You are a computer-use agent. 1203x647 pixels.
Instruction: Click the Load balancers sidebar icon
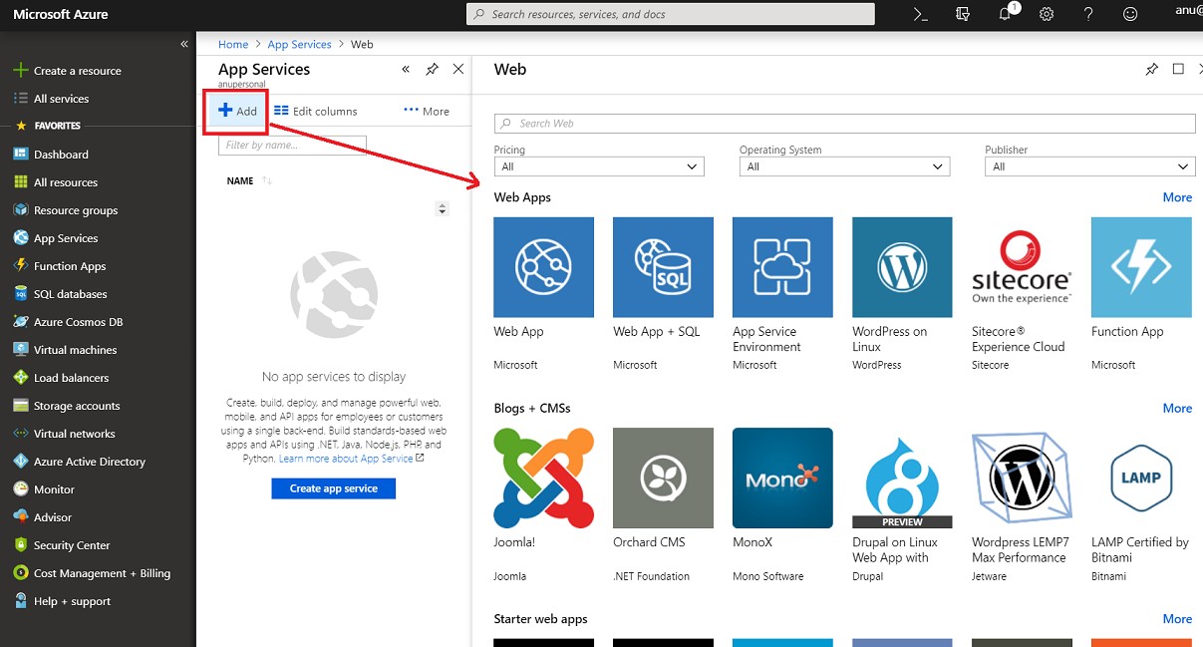tap(21, 378)
